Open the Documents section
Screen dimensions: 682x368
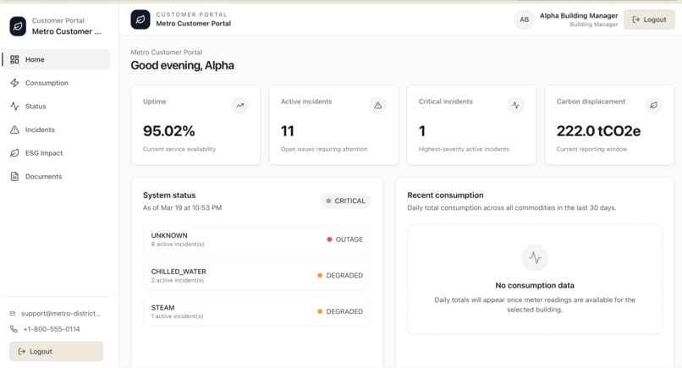point(57,176)
